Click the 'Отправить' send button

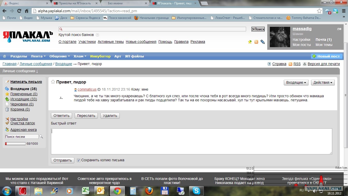point(63,160)
